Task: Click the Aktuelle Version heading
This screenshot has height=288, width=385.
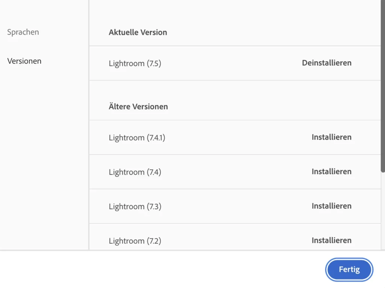Action: tap(138, 32)
